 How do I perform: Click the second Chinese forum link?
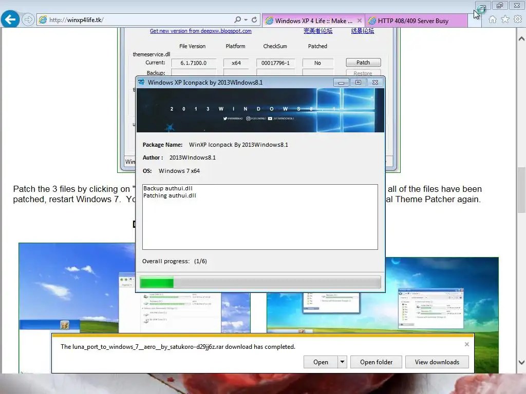point(363,31)
